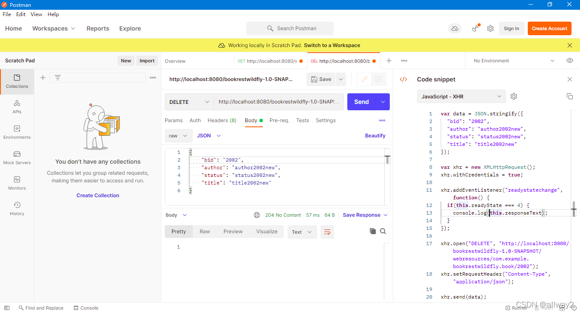This screenshot has height=313, width=580.
Task: Click the Create Collection link
Action: tap(98, 196)
